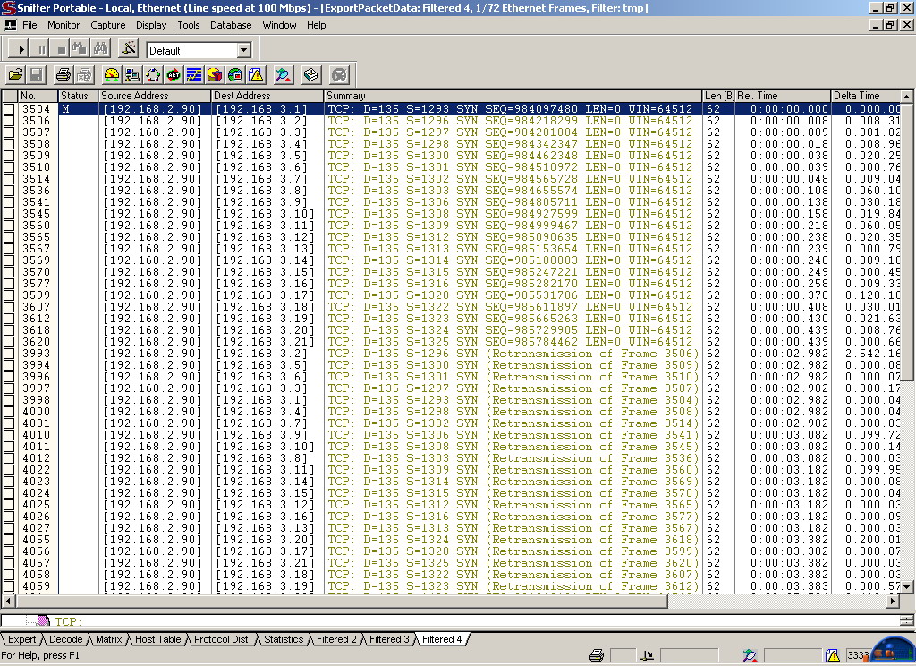
Task: Switch to the Protocol Dist. tab
Action: [223, 639]
